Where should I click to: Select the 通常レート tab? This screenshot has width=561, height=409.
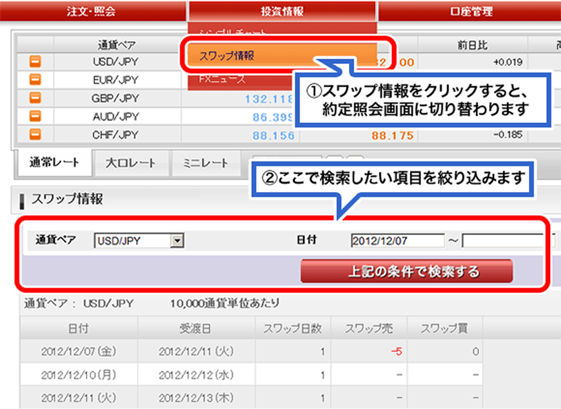pyautogui.click(x=54, y=163)
